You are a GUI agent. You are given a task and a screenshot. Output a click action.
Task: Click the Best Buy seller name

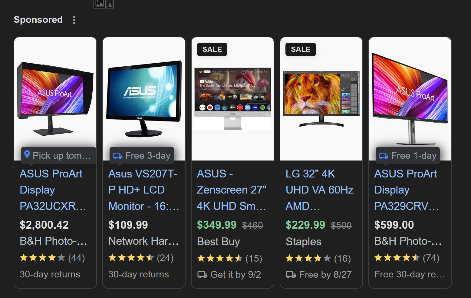point(218,242)
